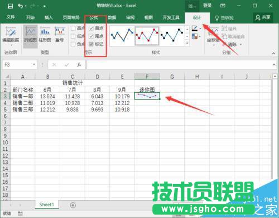Screen dimensions: 279x218
Task: Click the 编辑数据 sparkline icon
Action: point(11,31)
